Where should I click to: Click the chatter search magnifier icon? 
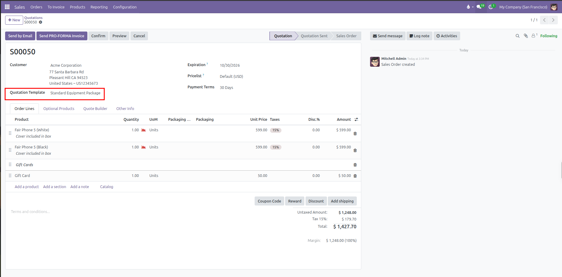(x=517, y=36)
